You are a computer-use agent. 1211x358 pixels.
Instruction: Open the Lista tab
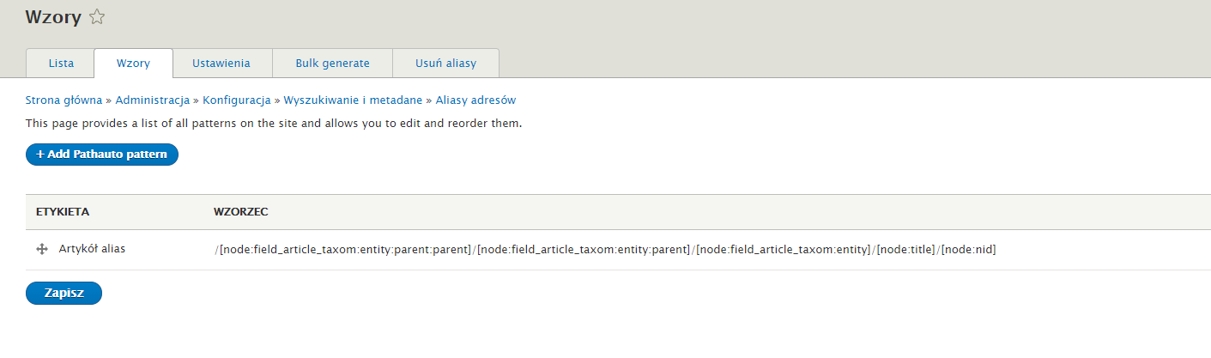click(61, 64)
